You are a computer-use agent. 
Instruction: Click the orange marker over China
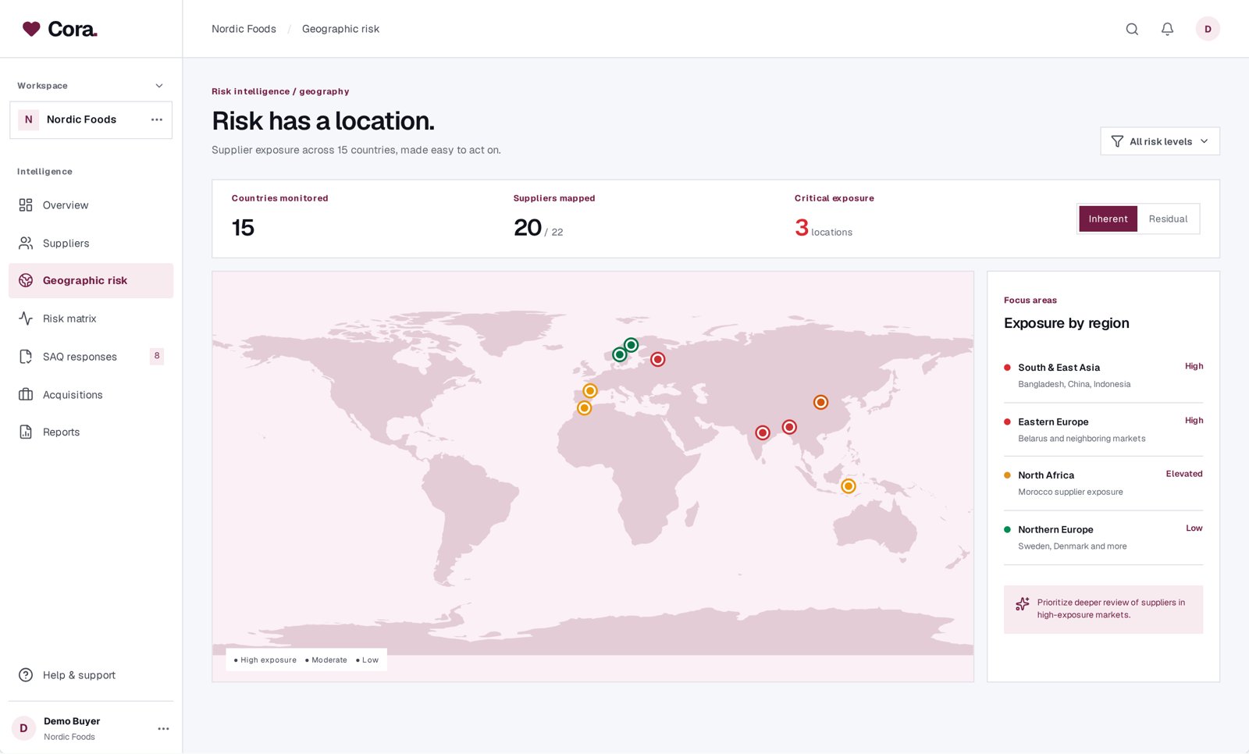[820, 402]
